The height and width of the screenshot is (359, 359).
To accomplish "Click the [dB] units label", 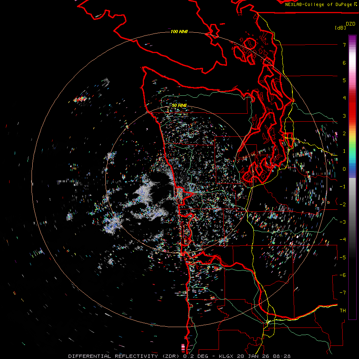I will (x=340, y=28).
